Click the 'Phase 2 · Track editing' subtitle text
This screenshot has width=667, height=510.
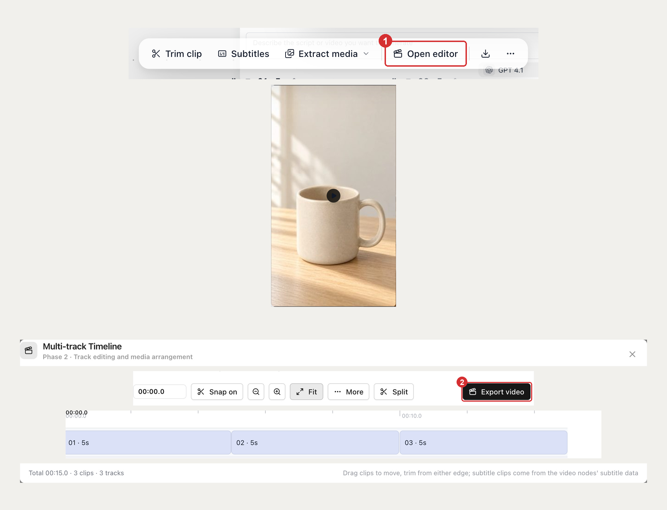(x=117, y=357)
